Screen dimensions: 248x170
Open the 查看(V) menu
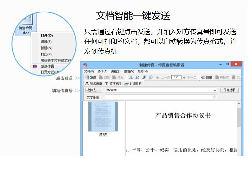pos(129,71)
